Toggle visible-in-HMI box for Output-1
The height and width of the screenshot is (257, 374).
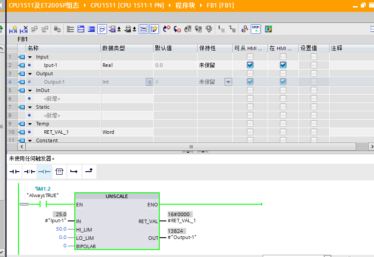[x=283, y=81]
